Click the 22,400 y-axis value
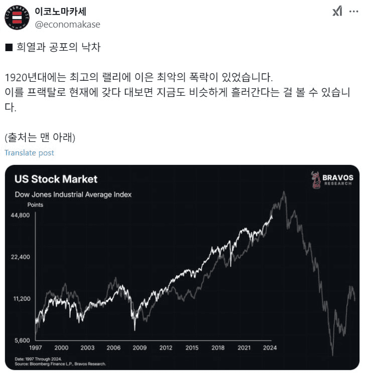The width and height of the screenshot is (365, 376). tap(21, 257)
